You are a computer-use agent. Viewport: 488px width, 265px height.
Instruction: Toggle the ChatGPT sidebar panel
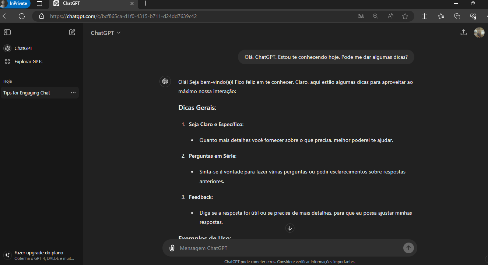(7, 32)
